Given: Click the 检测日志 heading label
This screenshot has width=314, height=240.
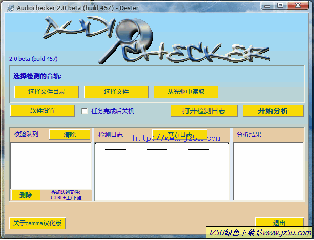Looking at the screenshot, I should (x=111, y=135).
